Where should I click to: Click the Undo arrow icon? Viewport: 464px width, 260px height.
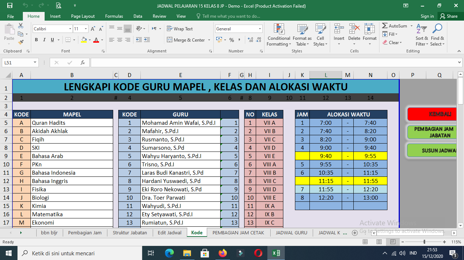tap(25, 6)
